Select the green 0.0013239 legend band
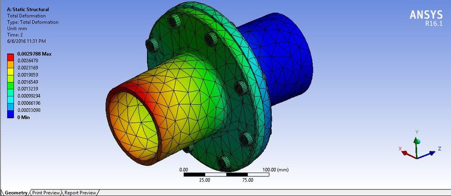 pos(11,86)
